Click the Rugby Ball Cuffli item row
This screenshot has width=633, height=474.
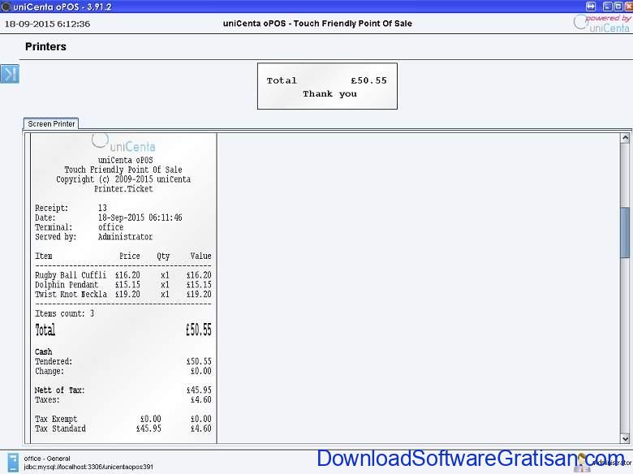[x=123, y=275]
